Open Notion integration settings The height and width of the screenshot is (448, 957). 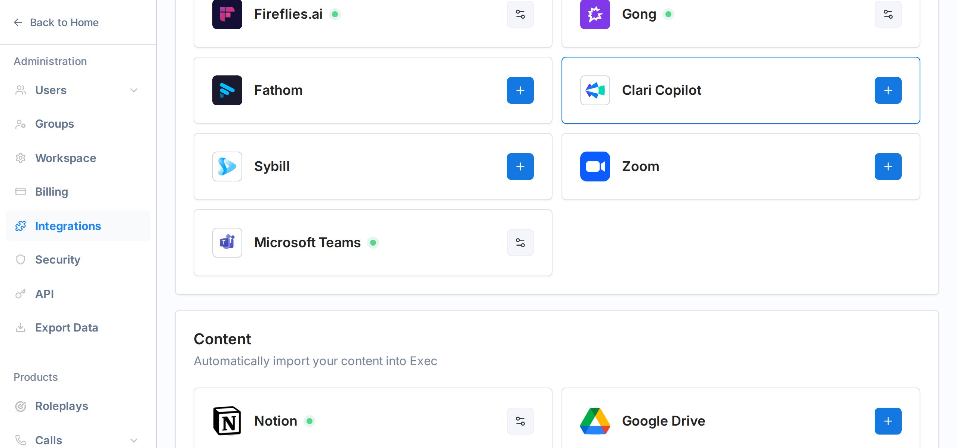coord(520,421)
